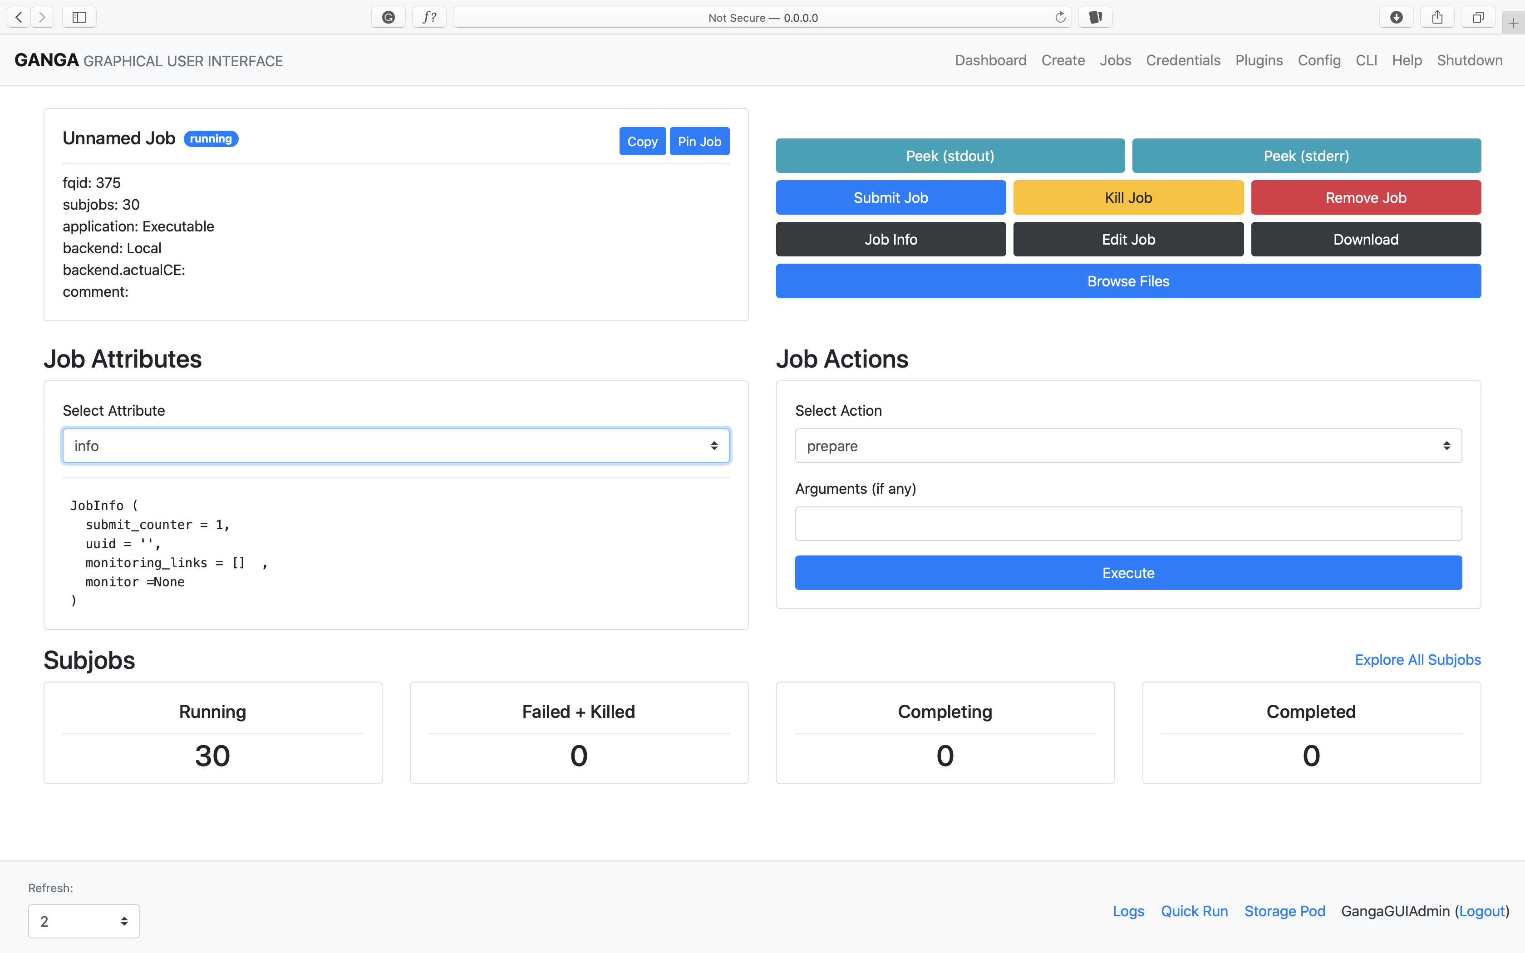Open Credentials in the navbar
This screenshot has width=1525, height=953.
pos(1183,60)
